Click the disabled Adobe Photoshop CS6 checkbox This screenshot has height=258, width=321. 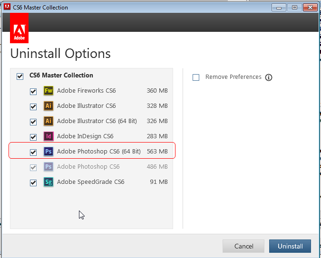pos(33,168)
